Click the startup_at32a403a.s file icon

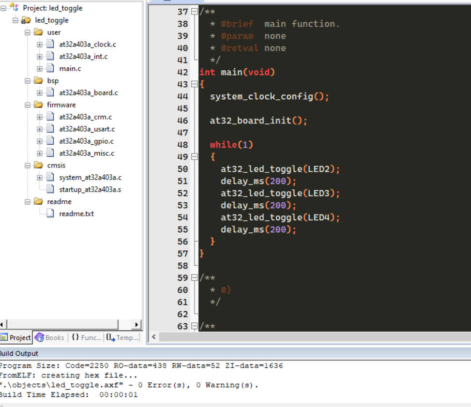tap(50, 189)
